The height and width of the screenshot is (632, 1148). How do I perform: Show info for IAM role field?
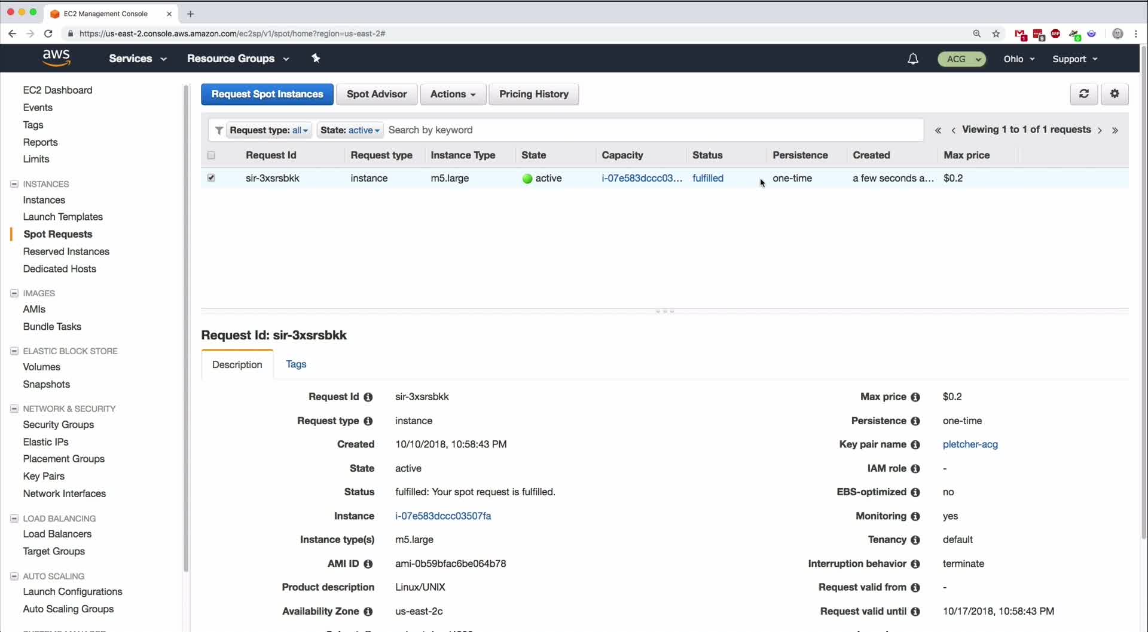point(915,469)
